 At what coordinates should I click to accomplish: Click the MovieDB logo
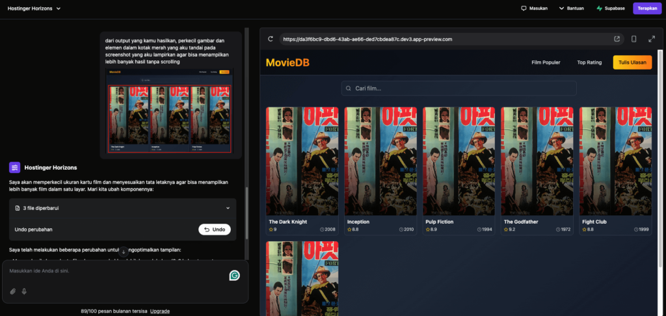tap(287, 62)
